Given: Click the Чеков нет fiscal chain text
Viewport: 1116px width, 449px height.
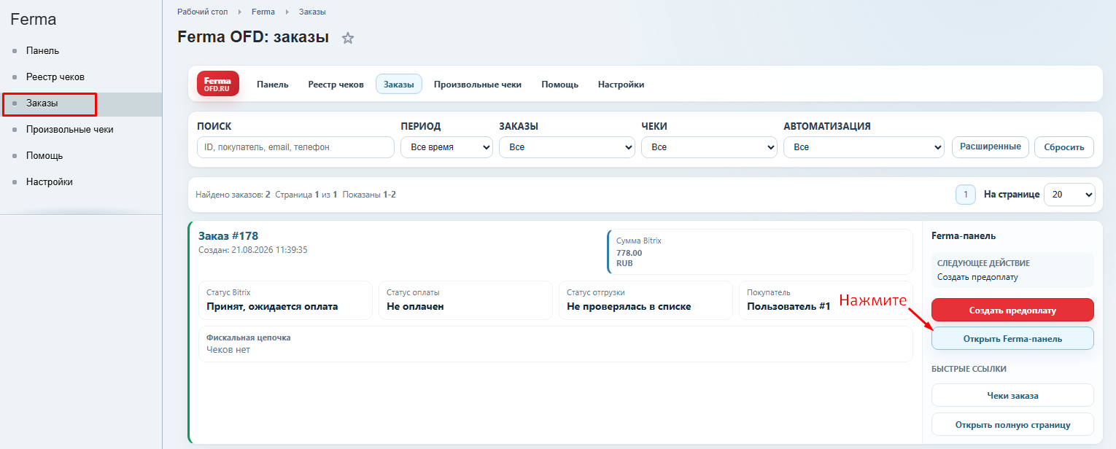Looking at the screenshot, I should tap(228, 350).
